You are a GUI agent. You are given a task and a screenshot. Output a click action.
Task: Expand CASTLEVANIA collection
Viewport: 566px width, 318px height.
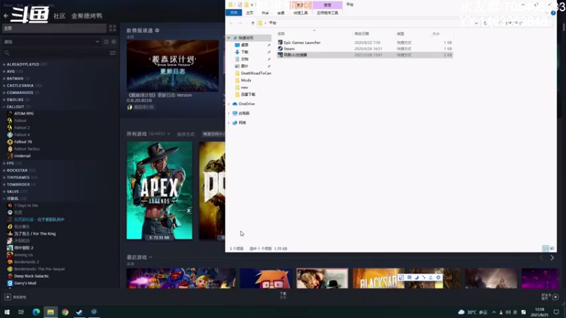pos(4,86)
